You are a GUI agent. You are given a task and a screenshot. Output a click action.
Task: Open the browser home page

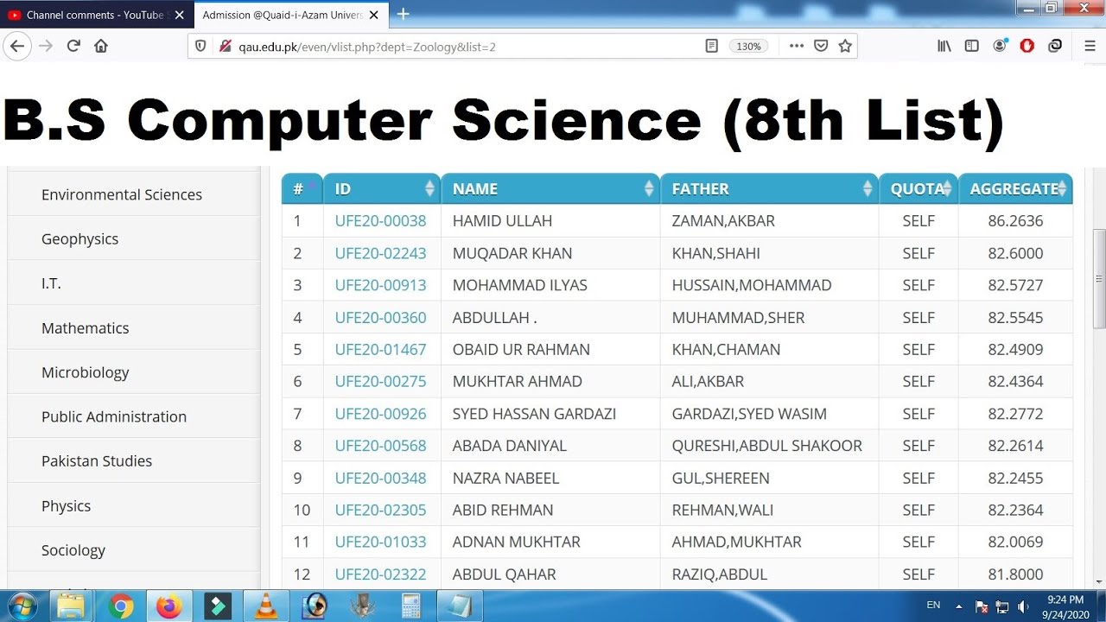[101, 46]
